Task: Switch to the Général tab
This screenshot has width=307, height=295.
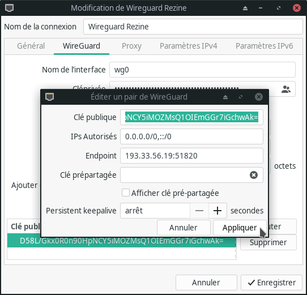Action: (31, 46)
